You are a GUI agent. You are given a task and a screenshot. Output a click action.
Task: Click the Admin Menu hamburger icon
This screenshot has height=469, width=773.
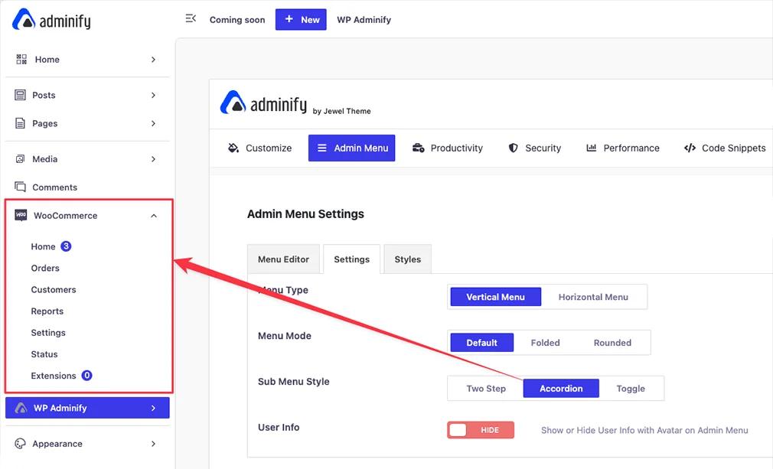(322, 148)
